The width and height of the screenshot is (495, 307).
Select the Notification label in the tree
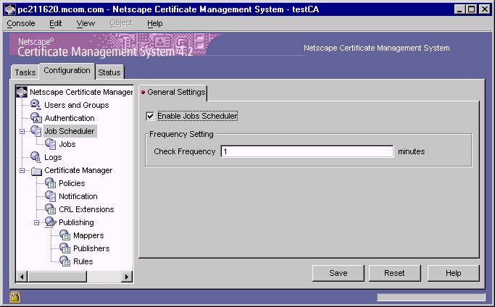point(78,196)
